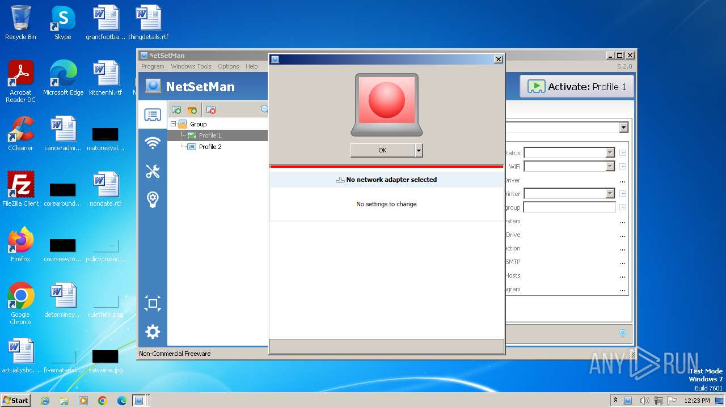Open Chrome from the taskbar
The image size is (726, 408).
tap(103, 401)
